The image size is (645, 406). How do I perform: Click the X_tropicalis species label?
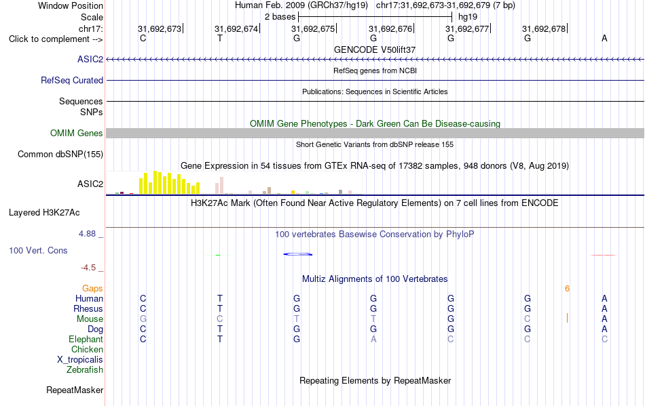(x=80, y=360)
